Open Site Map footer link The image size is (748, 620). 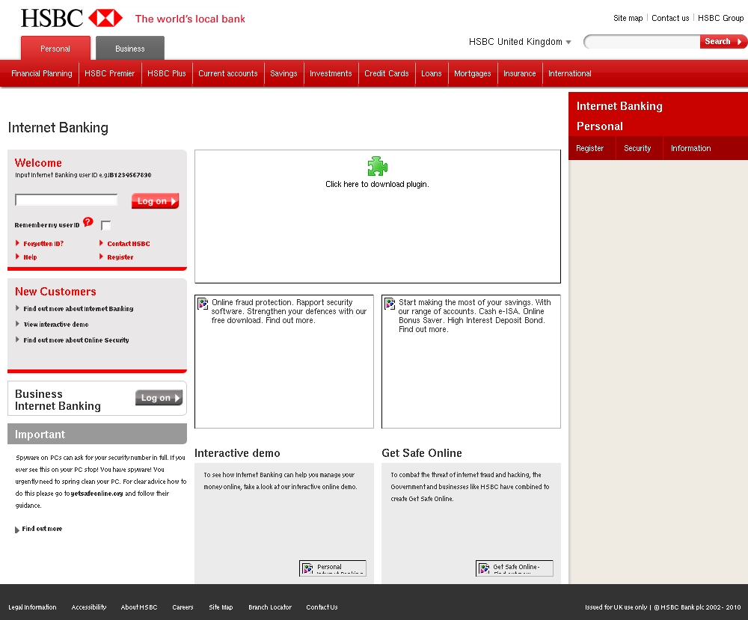221,607
